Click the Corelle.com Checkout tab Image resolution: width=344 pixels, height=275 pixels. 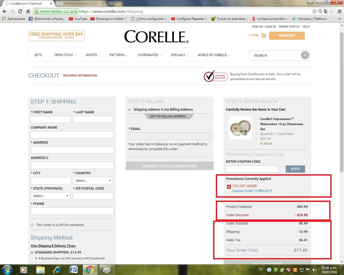(28, 3)
